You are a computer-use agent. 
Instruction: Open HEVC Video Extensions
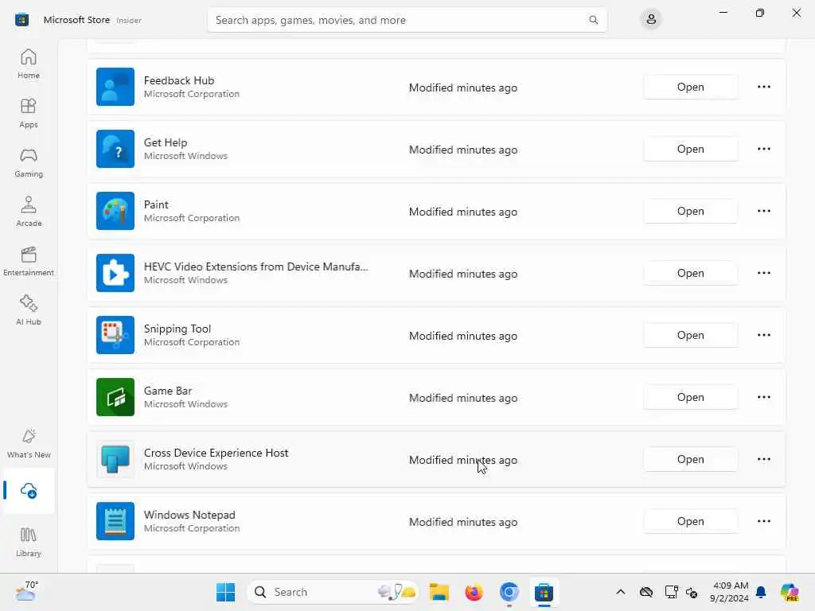pos(690,273)
